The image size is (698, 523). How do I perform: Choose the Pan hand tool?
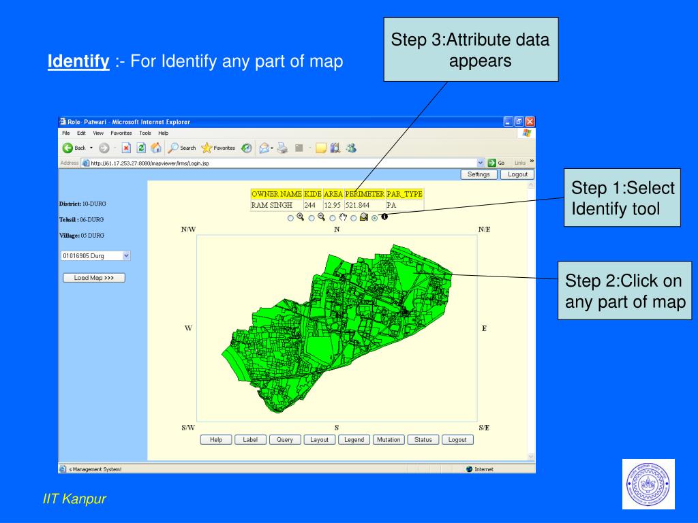click(x=342, y=217)
